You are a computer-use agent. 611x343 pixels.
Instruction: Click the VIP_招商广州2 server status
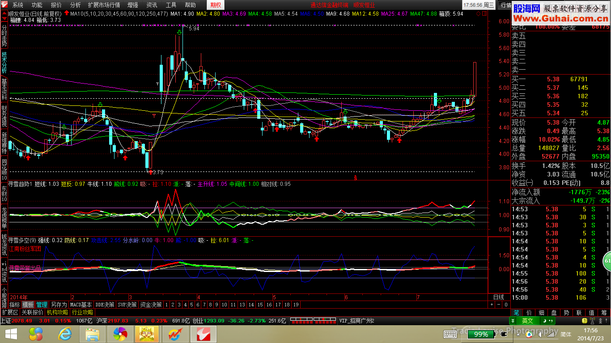pyautogui.click(x=356, y=321)
